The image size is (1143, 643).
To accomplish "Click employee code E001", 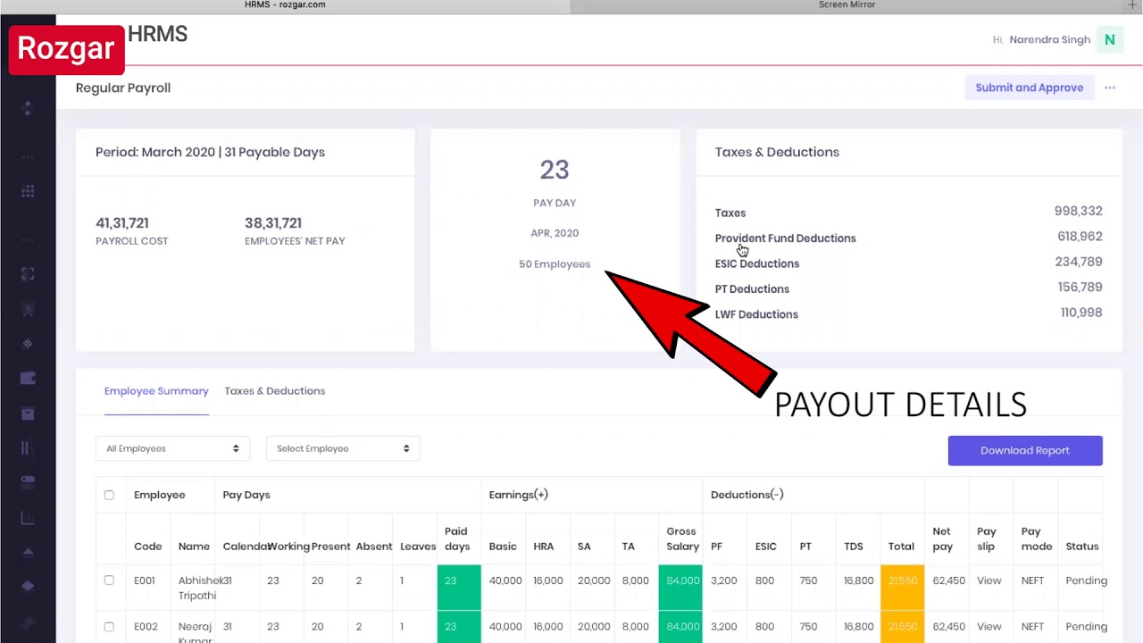I will (145, 580).
